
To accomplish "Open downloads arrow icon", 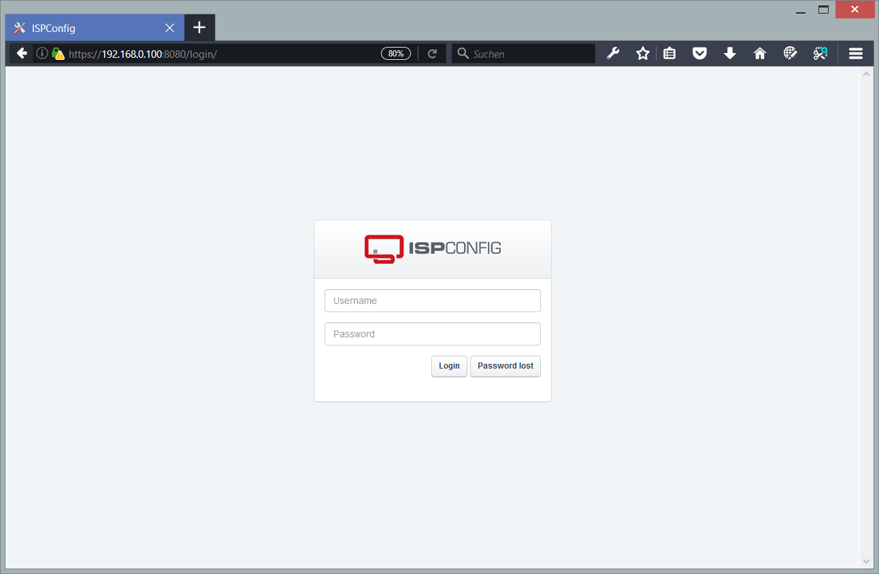I will click(730, 53).
